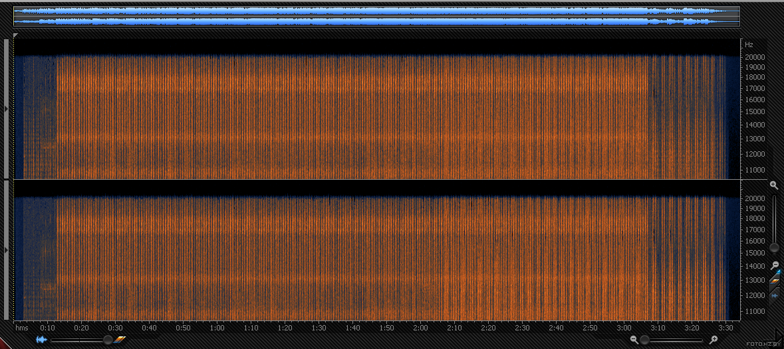Image resolution: width=784 pixels, height=349 pixels.
Task: Click 11000 on the upper channel frequency ruler
Action: pos(755,170)
